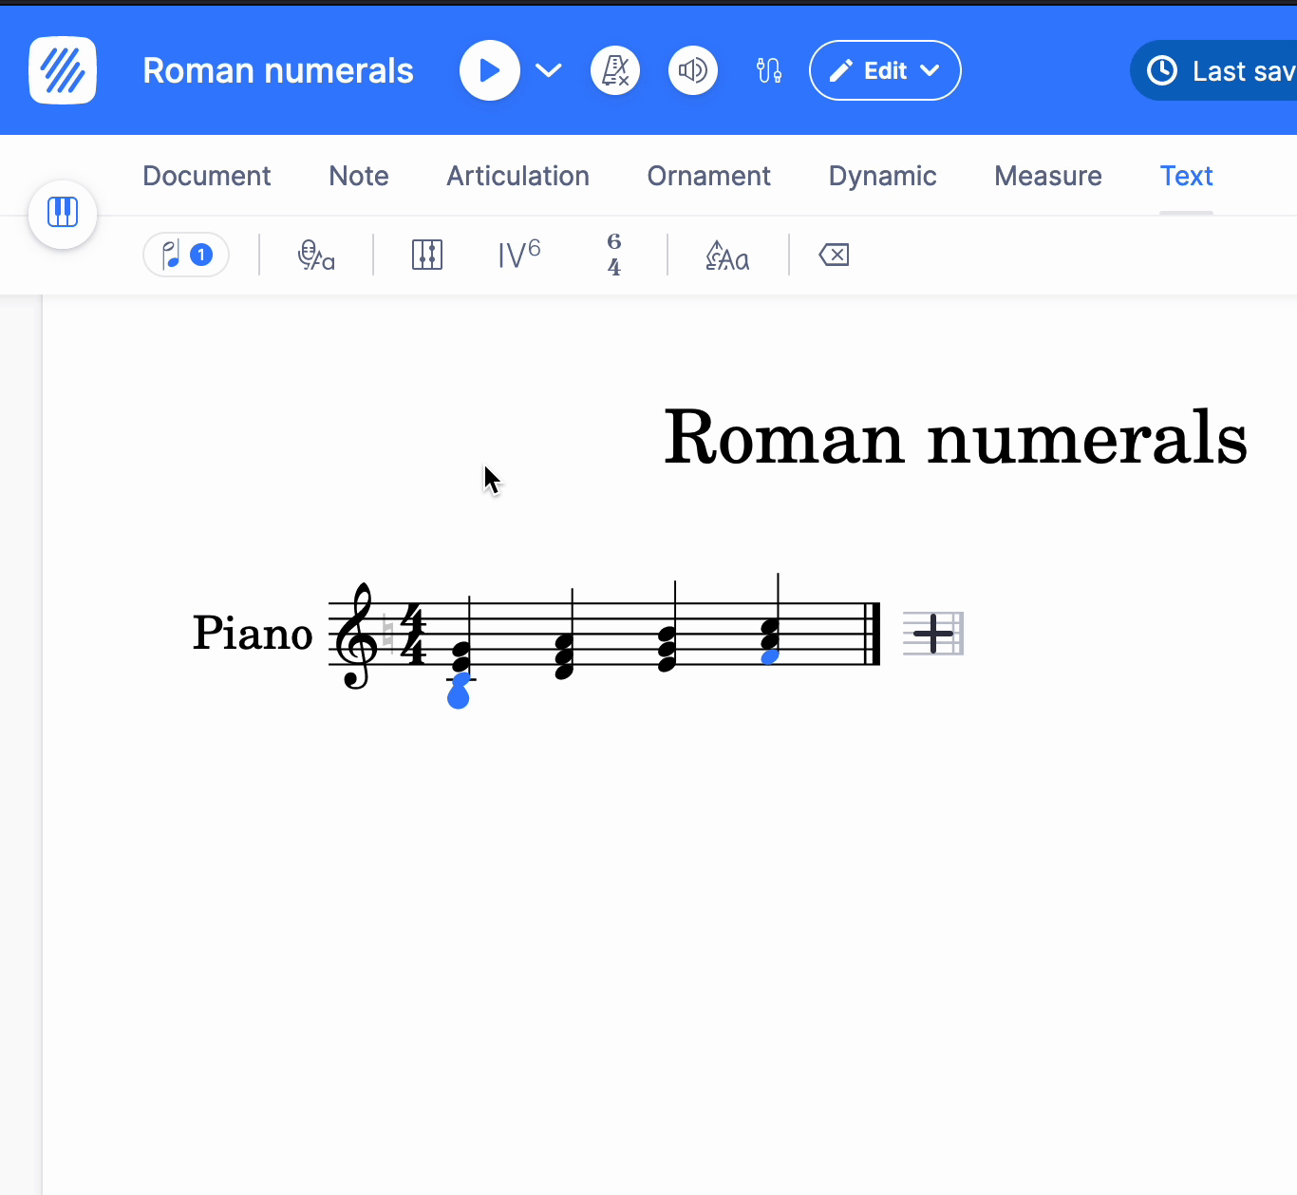Select the lyrics text tool

[x=316, y=255]
